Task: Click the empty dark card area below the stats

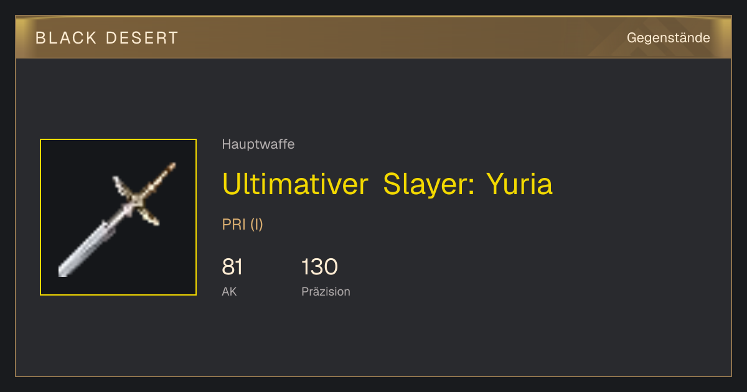Action: click(374, 339)
